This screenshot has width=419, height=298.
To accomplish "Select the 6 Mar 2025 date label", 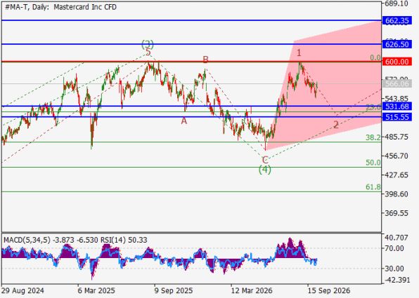I will click(x=96, y=290).
